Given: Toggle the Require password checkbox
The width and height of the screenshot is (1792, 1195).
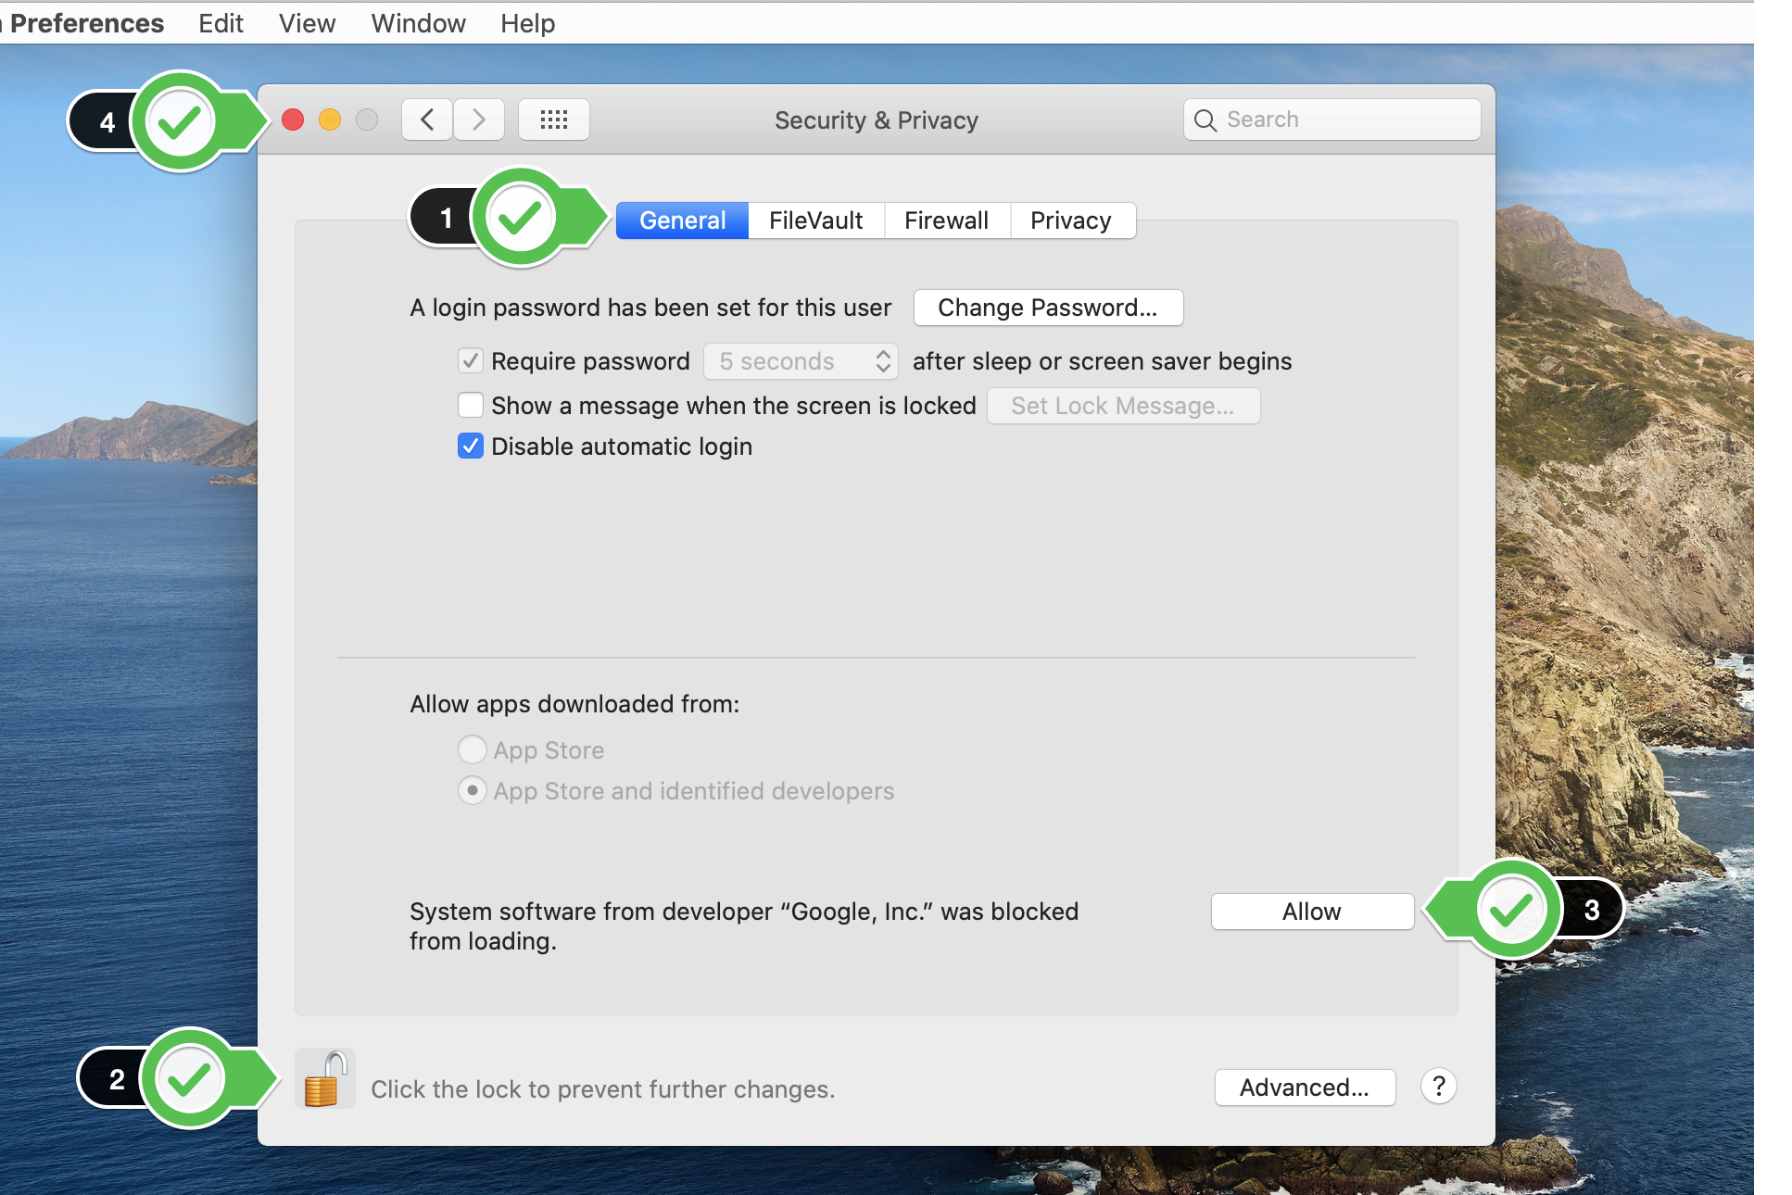Looking at the screenshot, I should (471, 360).
